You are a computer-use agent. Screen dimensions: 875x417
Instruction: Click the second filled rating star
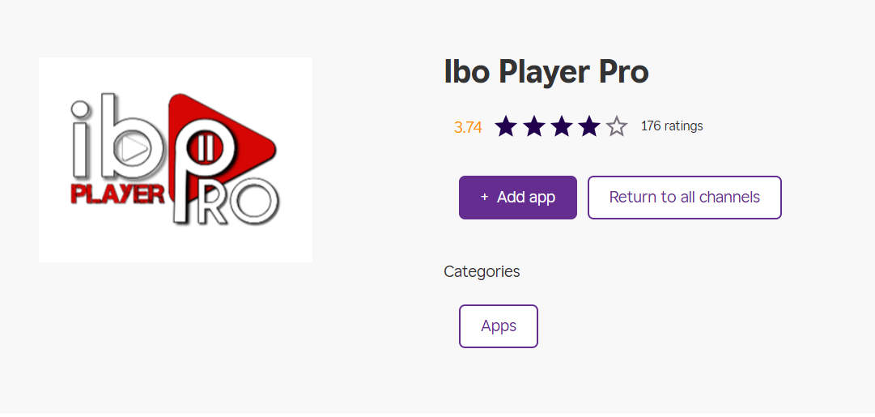tap(533, 126)
